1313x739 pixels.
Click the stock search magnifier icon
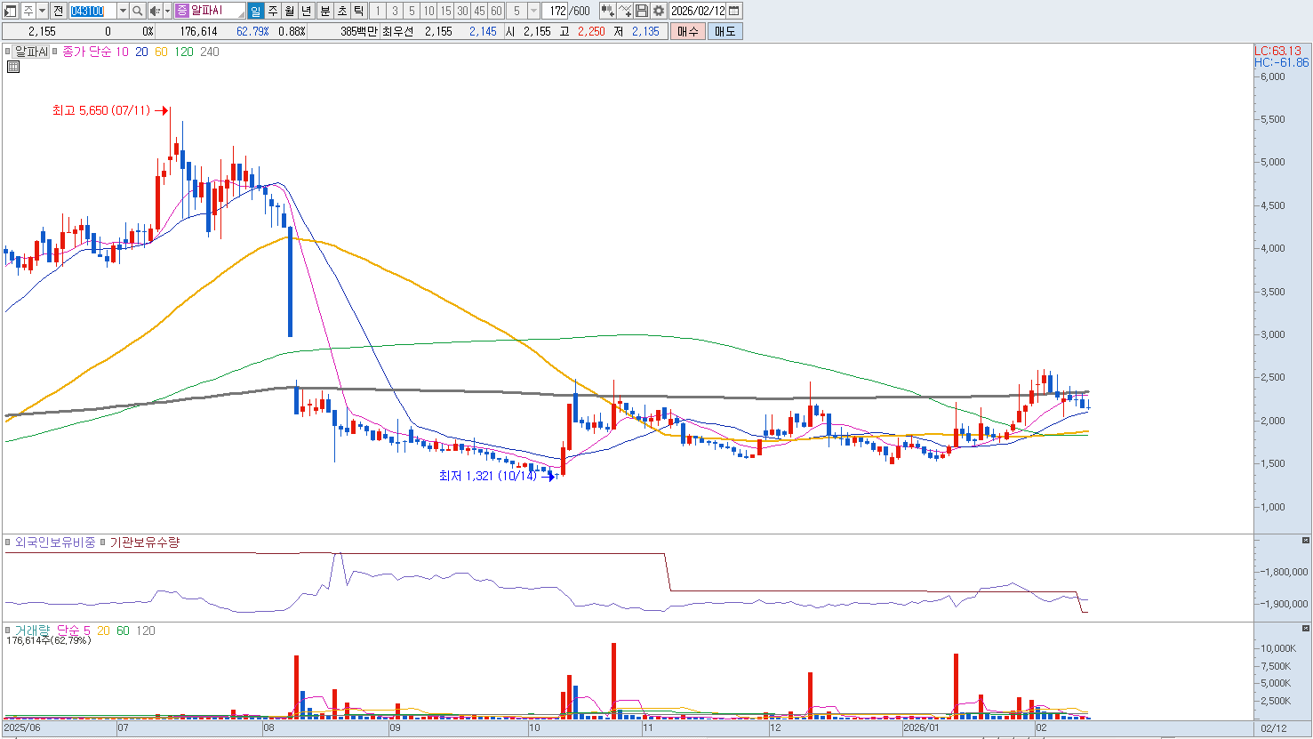tap(139, 11)
